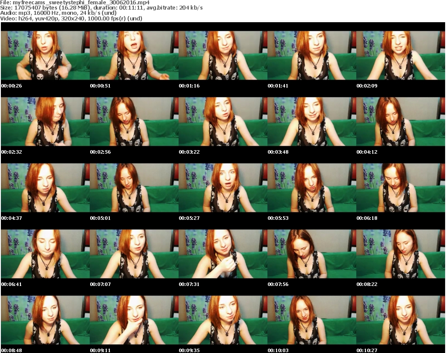Select the thumbnail frame at 00:10:03
Screen dimensions: 446x353
coord(312,320)
